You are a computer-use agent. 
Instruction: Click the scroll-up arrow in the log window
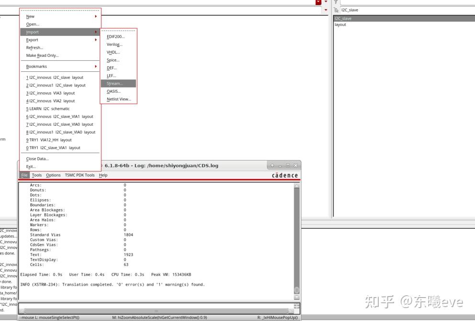tap(297, 185)
